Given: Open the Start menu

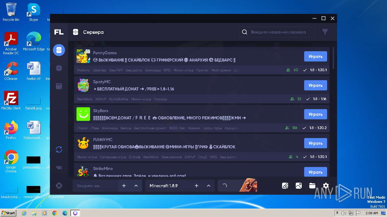Looking at the screenshot, I should [8, 213].
